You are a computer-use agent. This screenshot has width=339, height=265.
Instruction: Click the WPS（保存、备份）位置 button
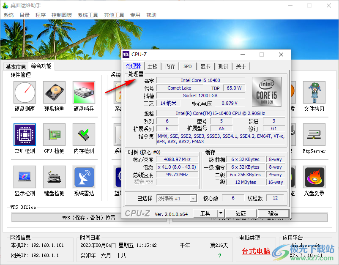pos(89,217)
